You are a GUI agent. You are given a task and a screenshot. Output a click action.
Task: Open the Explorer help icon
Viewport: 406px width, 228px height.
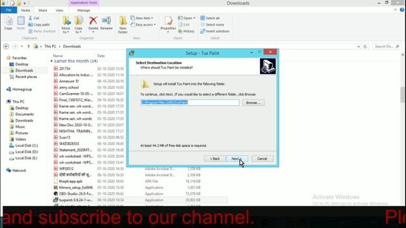[402, 10]
